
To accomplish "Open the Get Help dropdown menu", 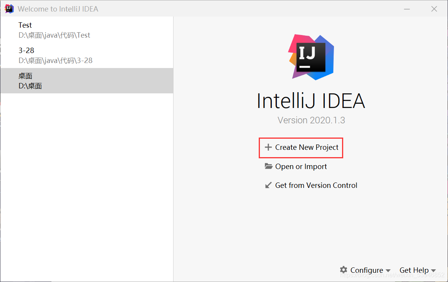I will pos(415,270).
